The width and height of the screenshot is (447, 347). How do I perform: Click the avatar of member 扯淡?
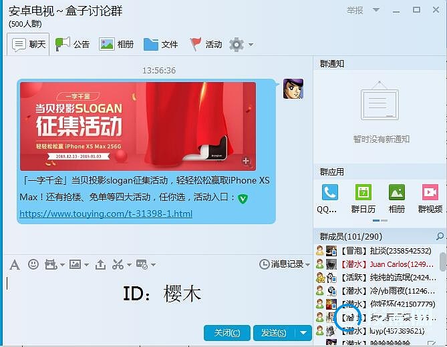pyautogui.click(x=331, y=251)
